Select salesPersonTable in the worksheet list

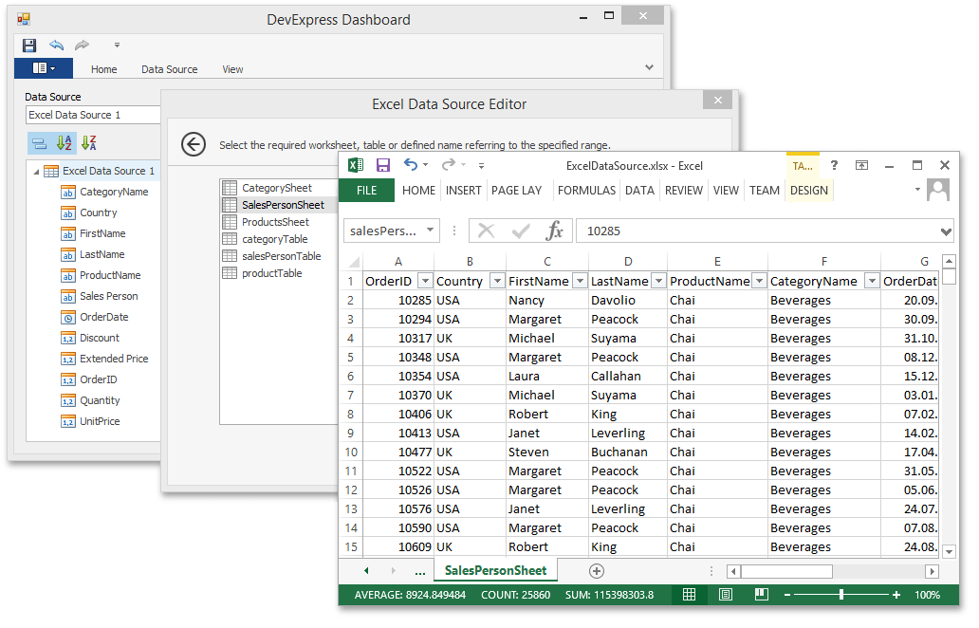coord(281,256)
